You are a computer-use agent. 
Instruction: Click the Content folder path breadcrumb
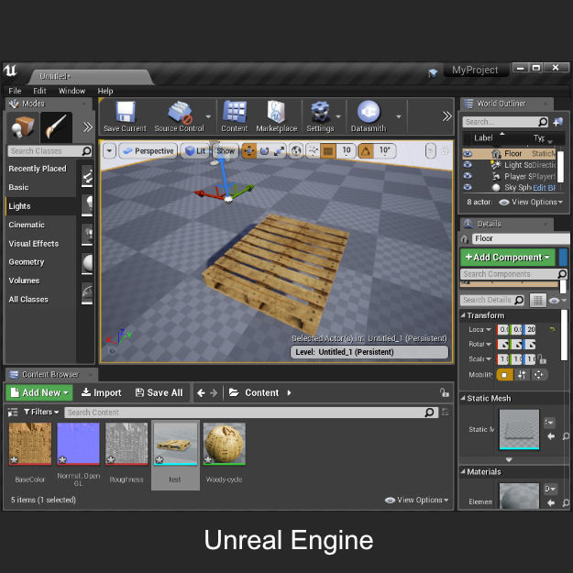(x=261, y=392)
